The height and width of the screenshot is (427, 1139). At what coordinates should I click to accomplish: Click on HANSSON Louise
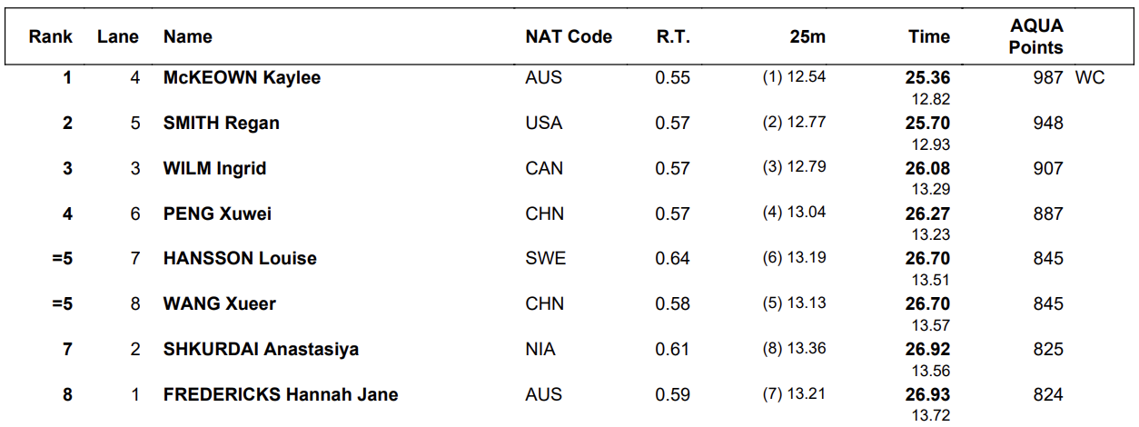coord(240,259)
